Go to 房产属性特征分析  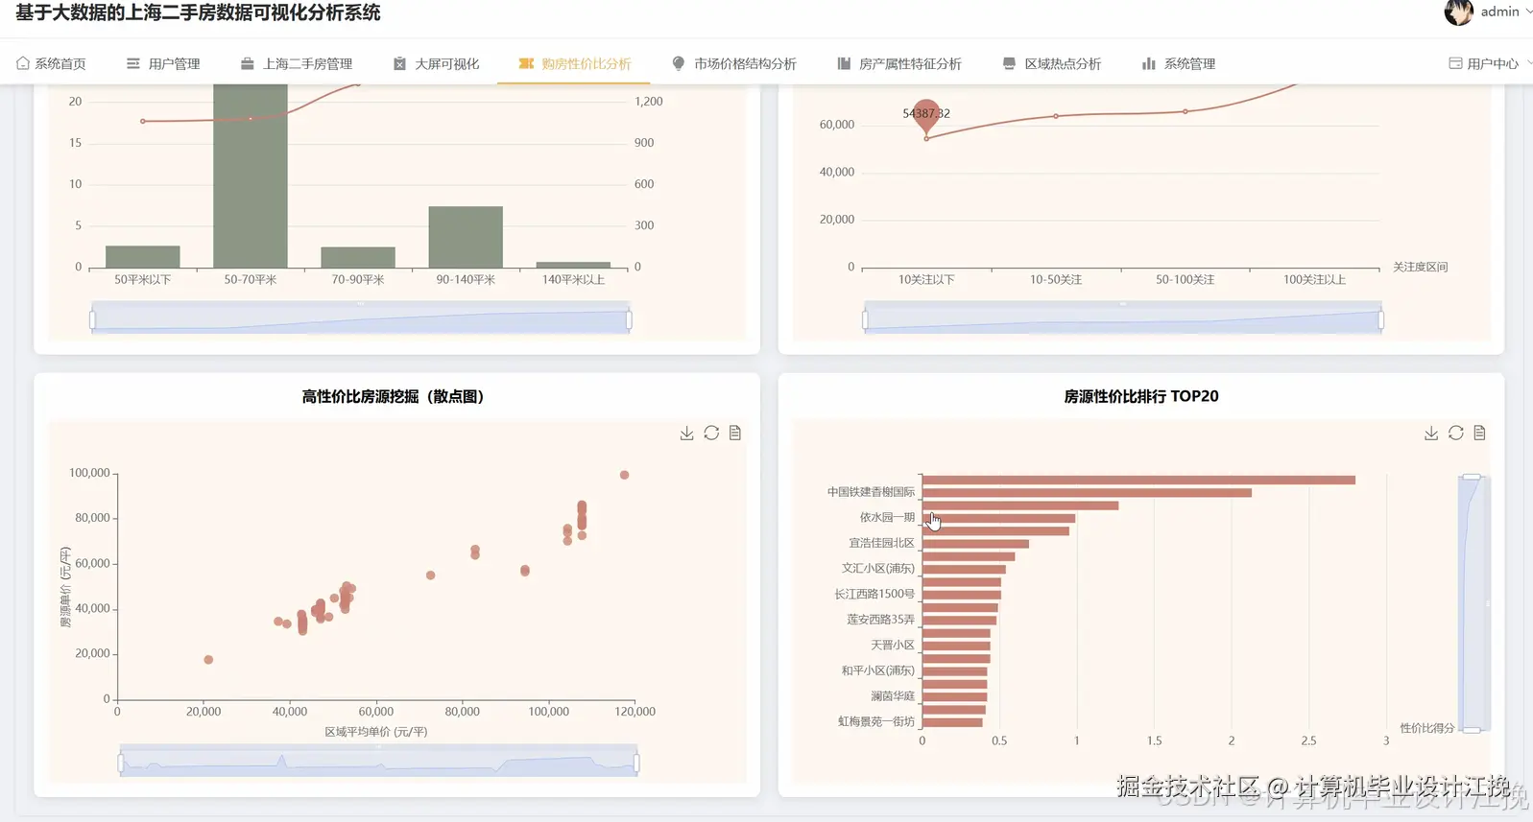899,63
